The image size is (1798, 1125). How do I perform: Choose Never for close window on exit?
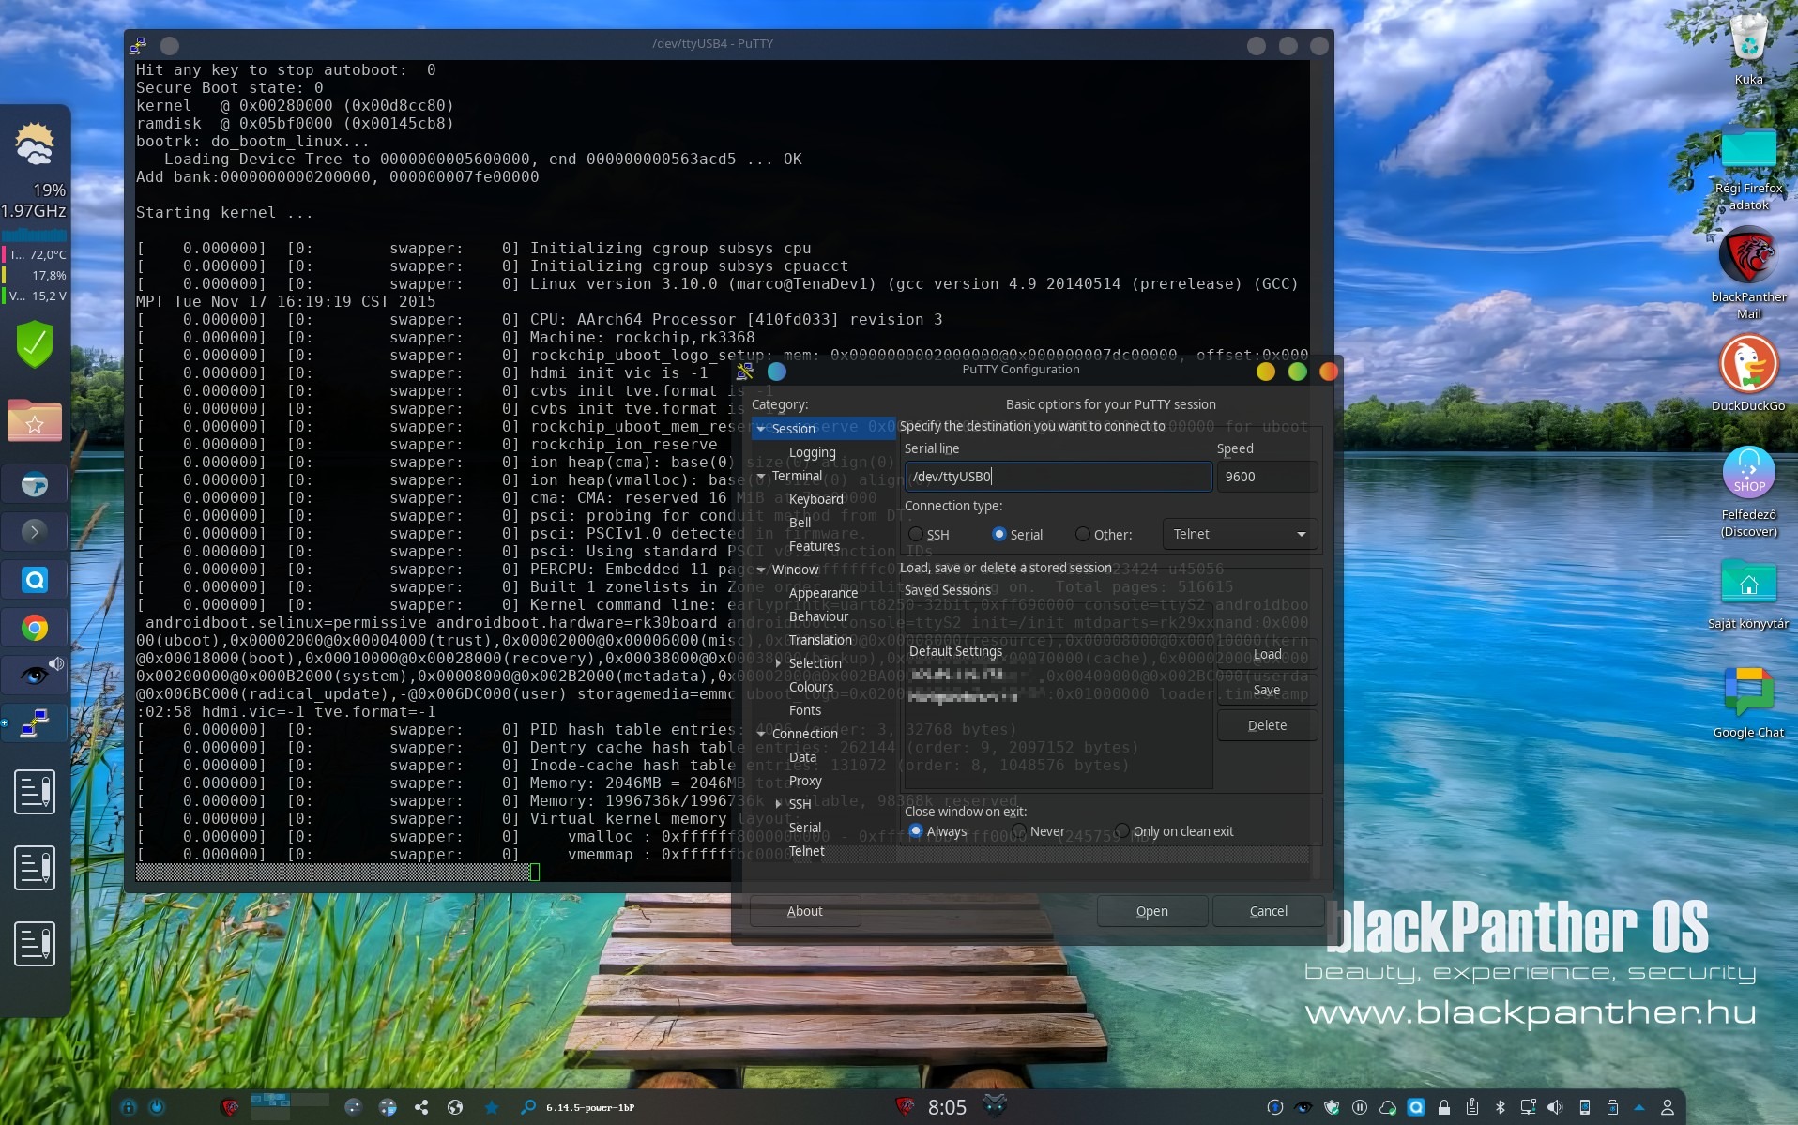pos(1019,831)
